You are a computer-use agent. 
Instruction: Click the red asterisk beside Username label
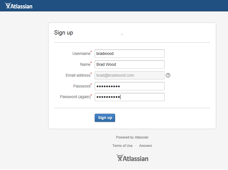91,52
